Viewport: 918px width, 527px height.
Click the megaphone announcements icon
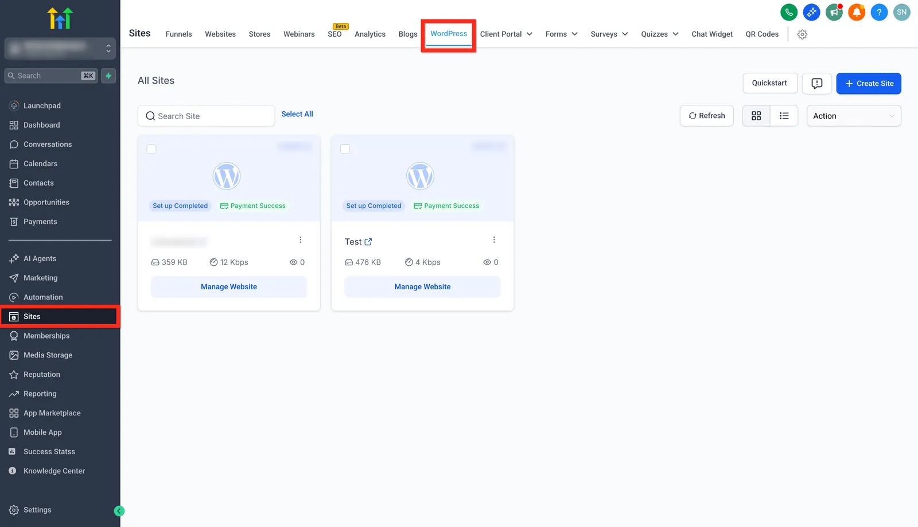point(834,12)
